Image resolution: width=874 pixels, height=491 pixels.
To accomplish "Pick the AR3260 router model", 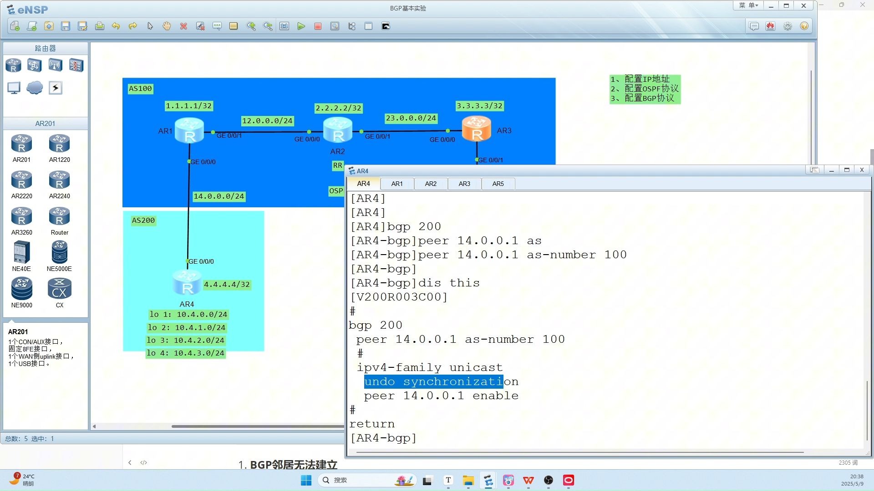I will [21, 221].
